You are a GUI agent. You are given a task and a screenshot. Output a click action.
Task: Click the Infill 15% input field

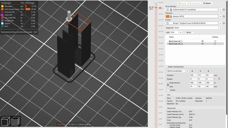174,32
